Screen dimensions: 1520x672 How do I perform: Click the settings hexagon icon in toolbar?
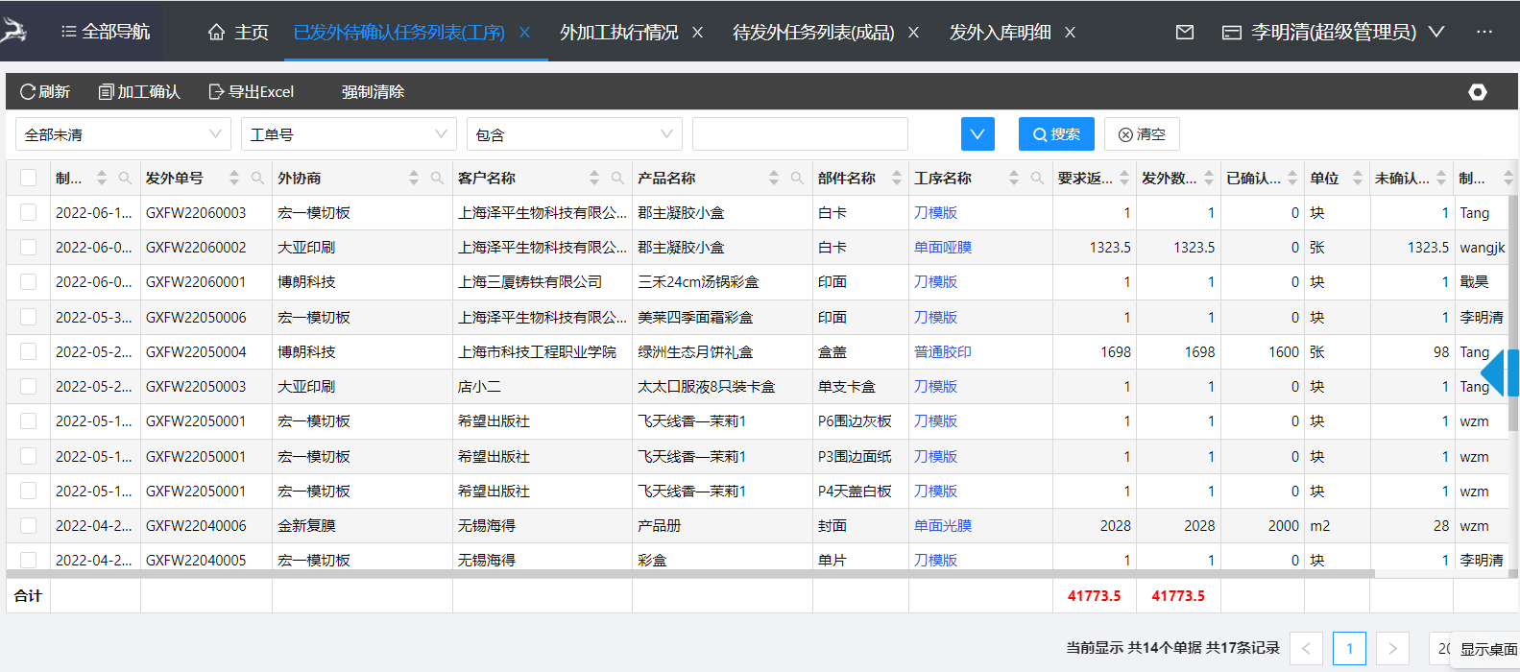1478,92
